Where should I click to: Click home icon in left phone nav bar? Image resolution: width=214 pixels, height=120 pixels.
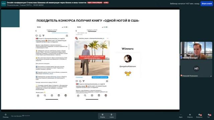point(38,96)
